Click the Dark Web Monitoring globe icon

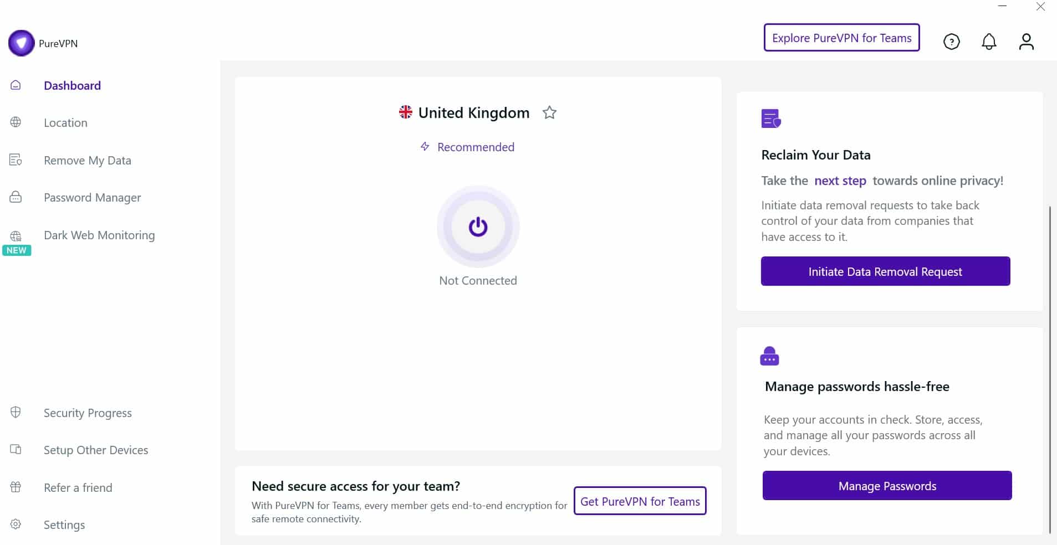pyautogui.click(x=16, y=236)
